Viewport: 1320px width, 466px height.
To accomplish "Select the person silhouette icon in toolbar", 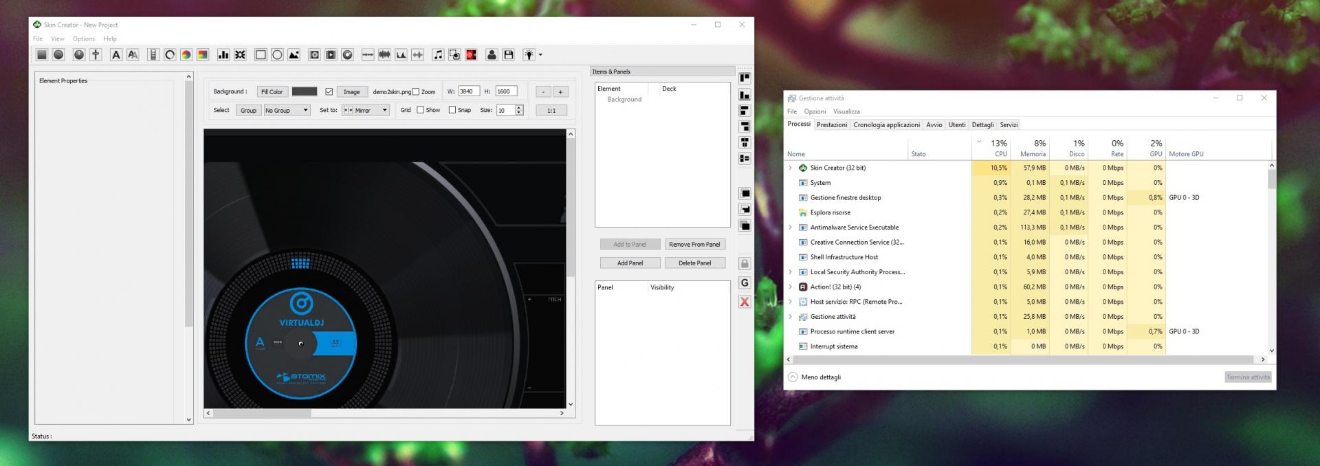I will (492, 55).
